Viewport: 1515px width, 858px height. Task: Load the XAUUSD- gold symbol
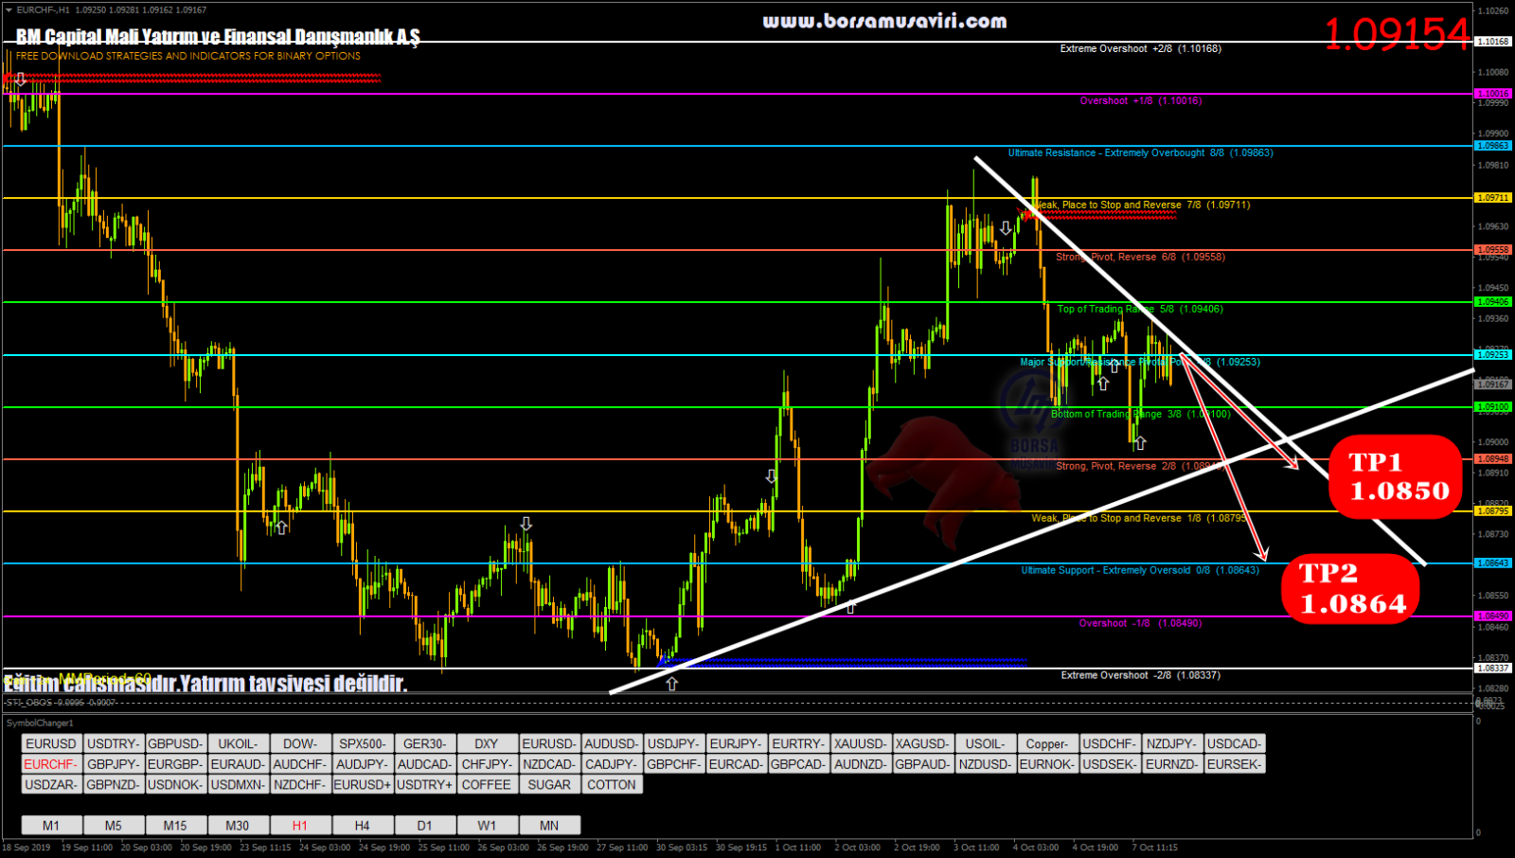point(860,743)
